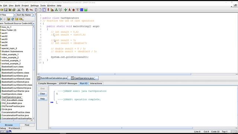Select CastOperators.class in file list

[12, 94]
